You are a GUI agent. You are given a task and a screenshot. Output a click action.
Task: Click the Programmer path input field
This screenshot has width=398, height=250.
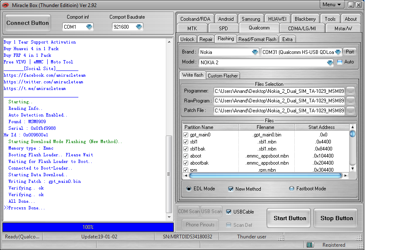click(x=279, y=91)
